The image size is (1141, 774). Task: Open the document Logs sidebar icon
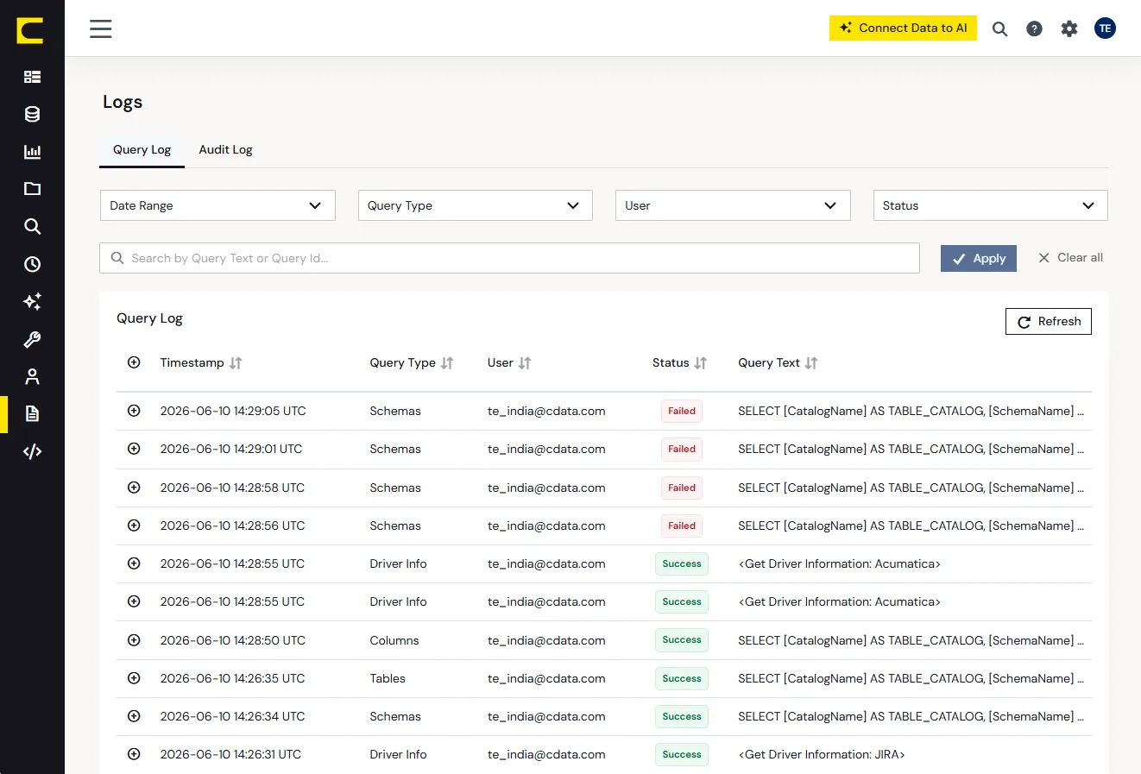click(32, 414)
